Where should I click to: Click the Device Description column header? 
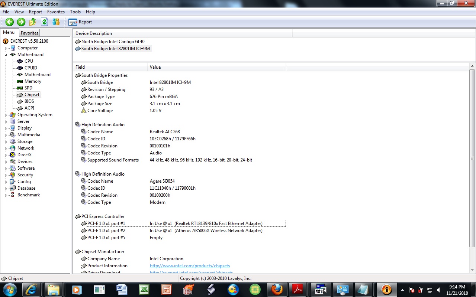[x=183, y=33]
